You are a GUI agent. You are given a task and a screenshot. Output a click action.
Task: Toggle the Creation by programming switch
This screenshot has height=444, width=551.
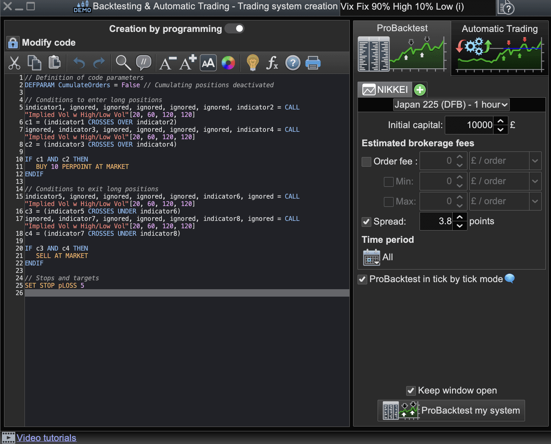[x=235, y=29]
